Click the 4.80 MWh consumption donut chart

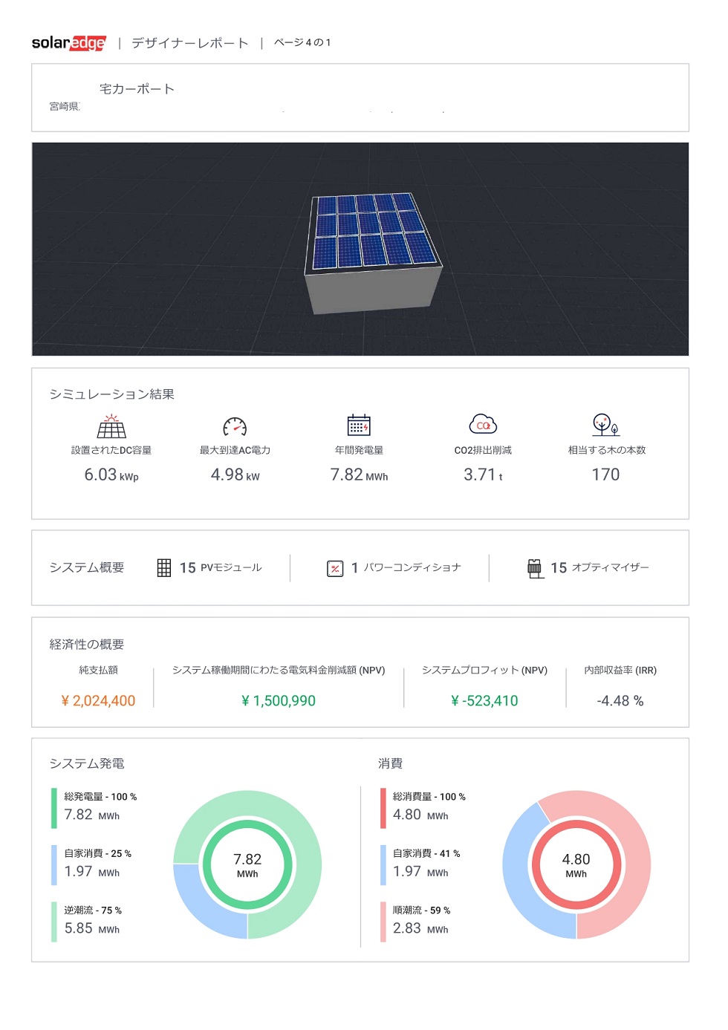(576, 864)
